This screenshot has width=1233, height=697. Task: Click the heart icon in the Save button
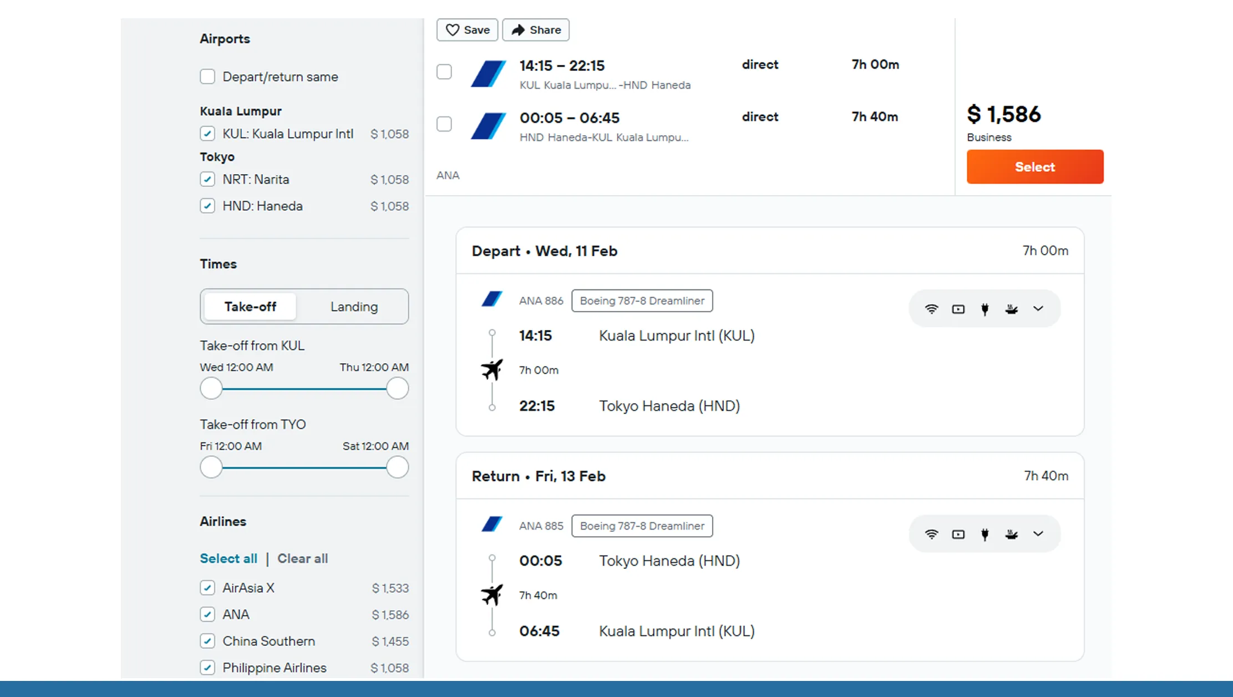[453, 29]
